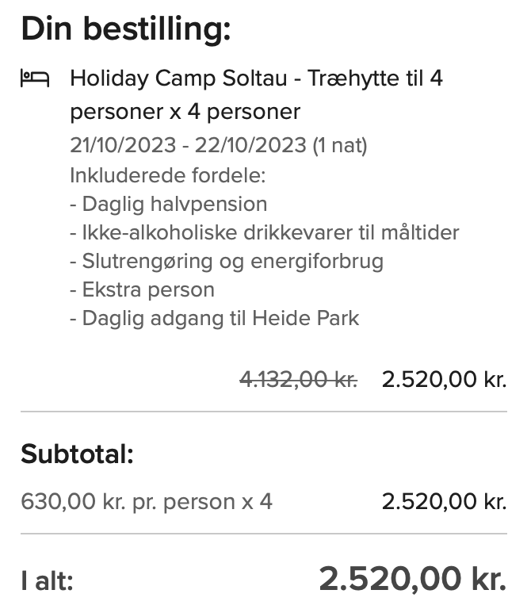Viewport: 531px width, 609px height.
Task: Click the discounted price beside the old price
Action: [445, 379]
